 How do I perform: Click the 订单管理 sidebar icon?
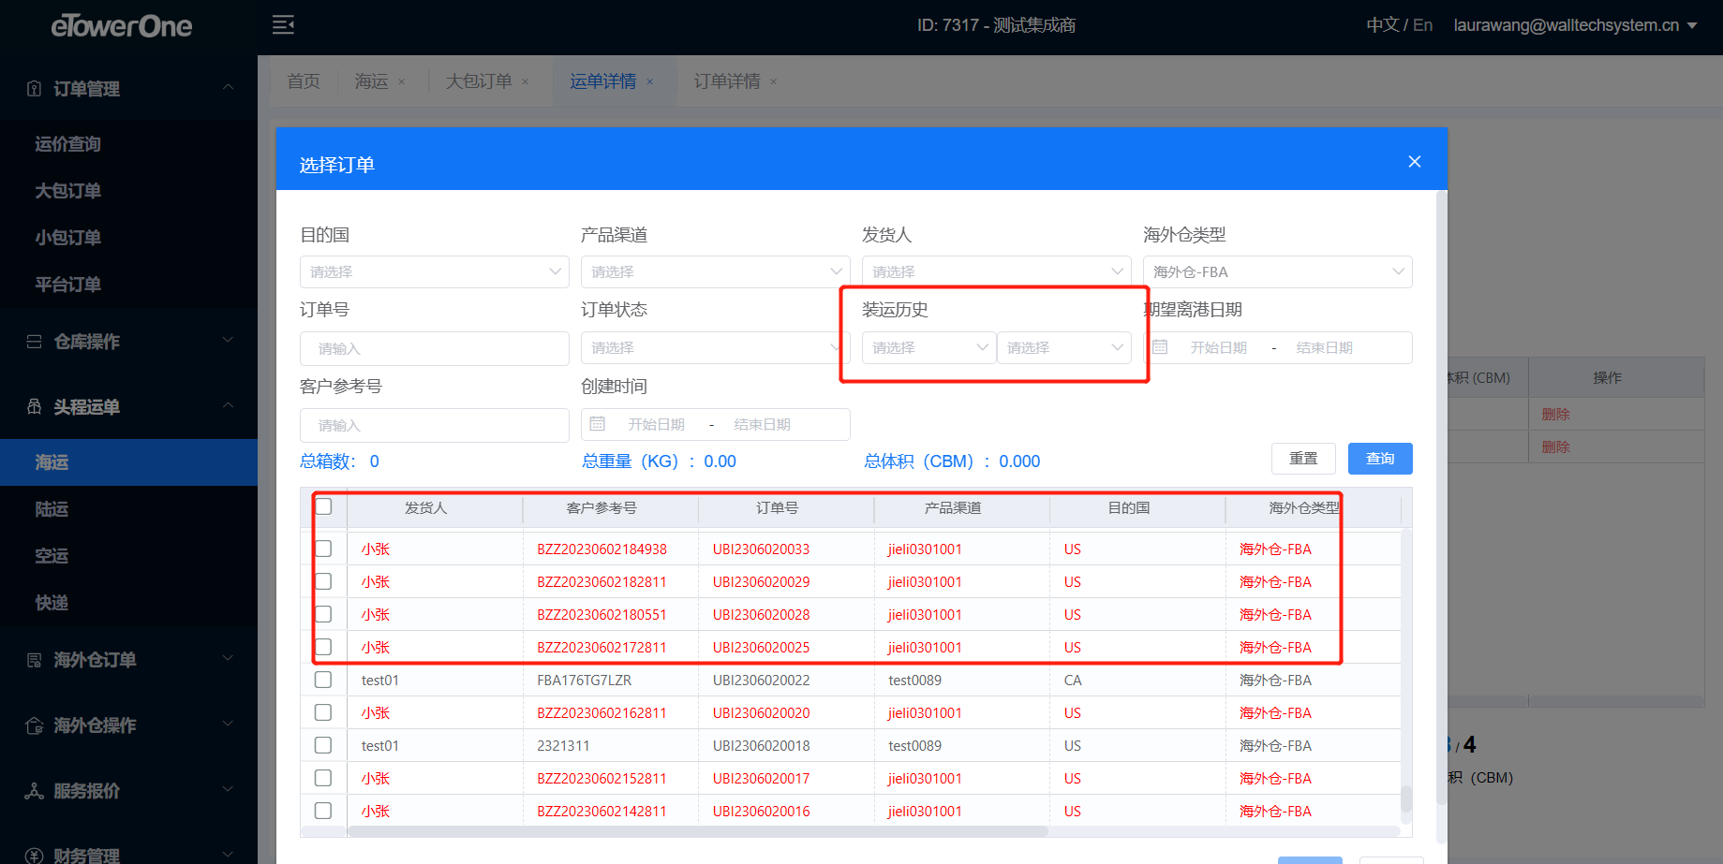tap(35, 89)
